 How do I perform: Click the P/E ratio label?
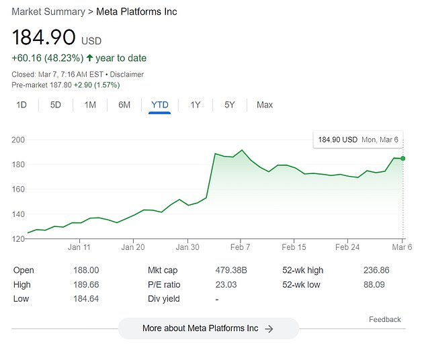(x=164, y=285)
